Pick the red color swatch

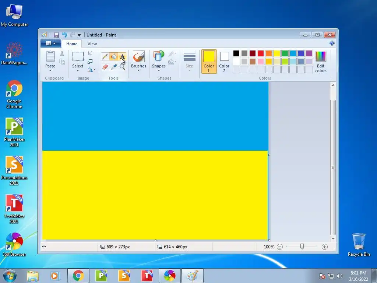tap(260, 53)
